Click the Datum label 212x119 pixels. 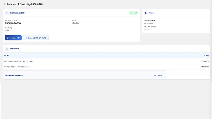tap(74, 20)
